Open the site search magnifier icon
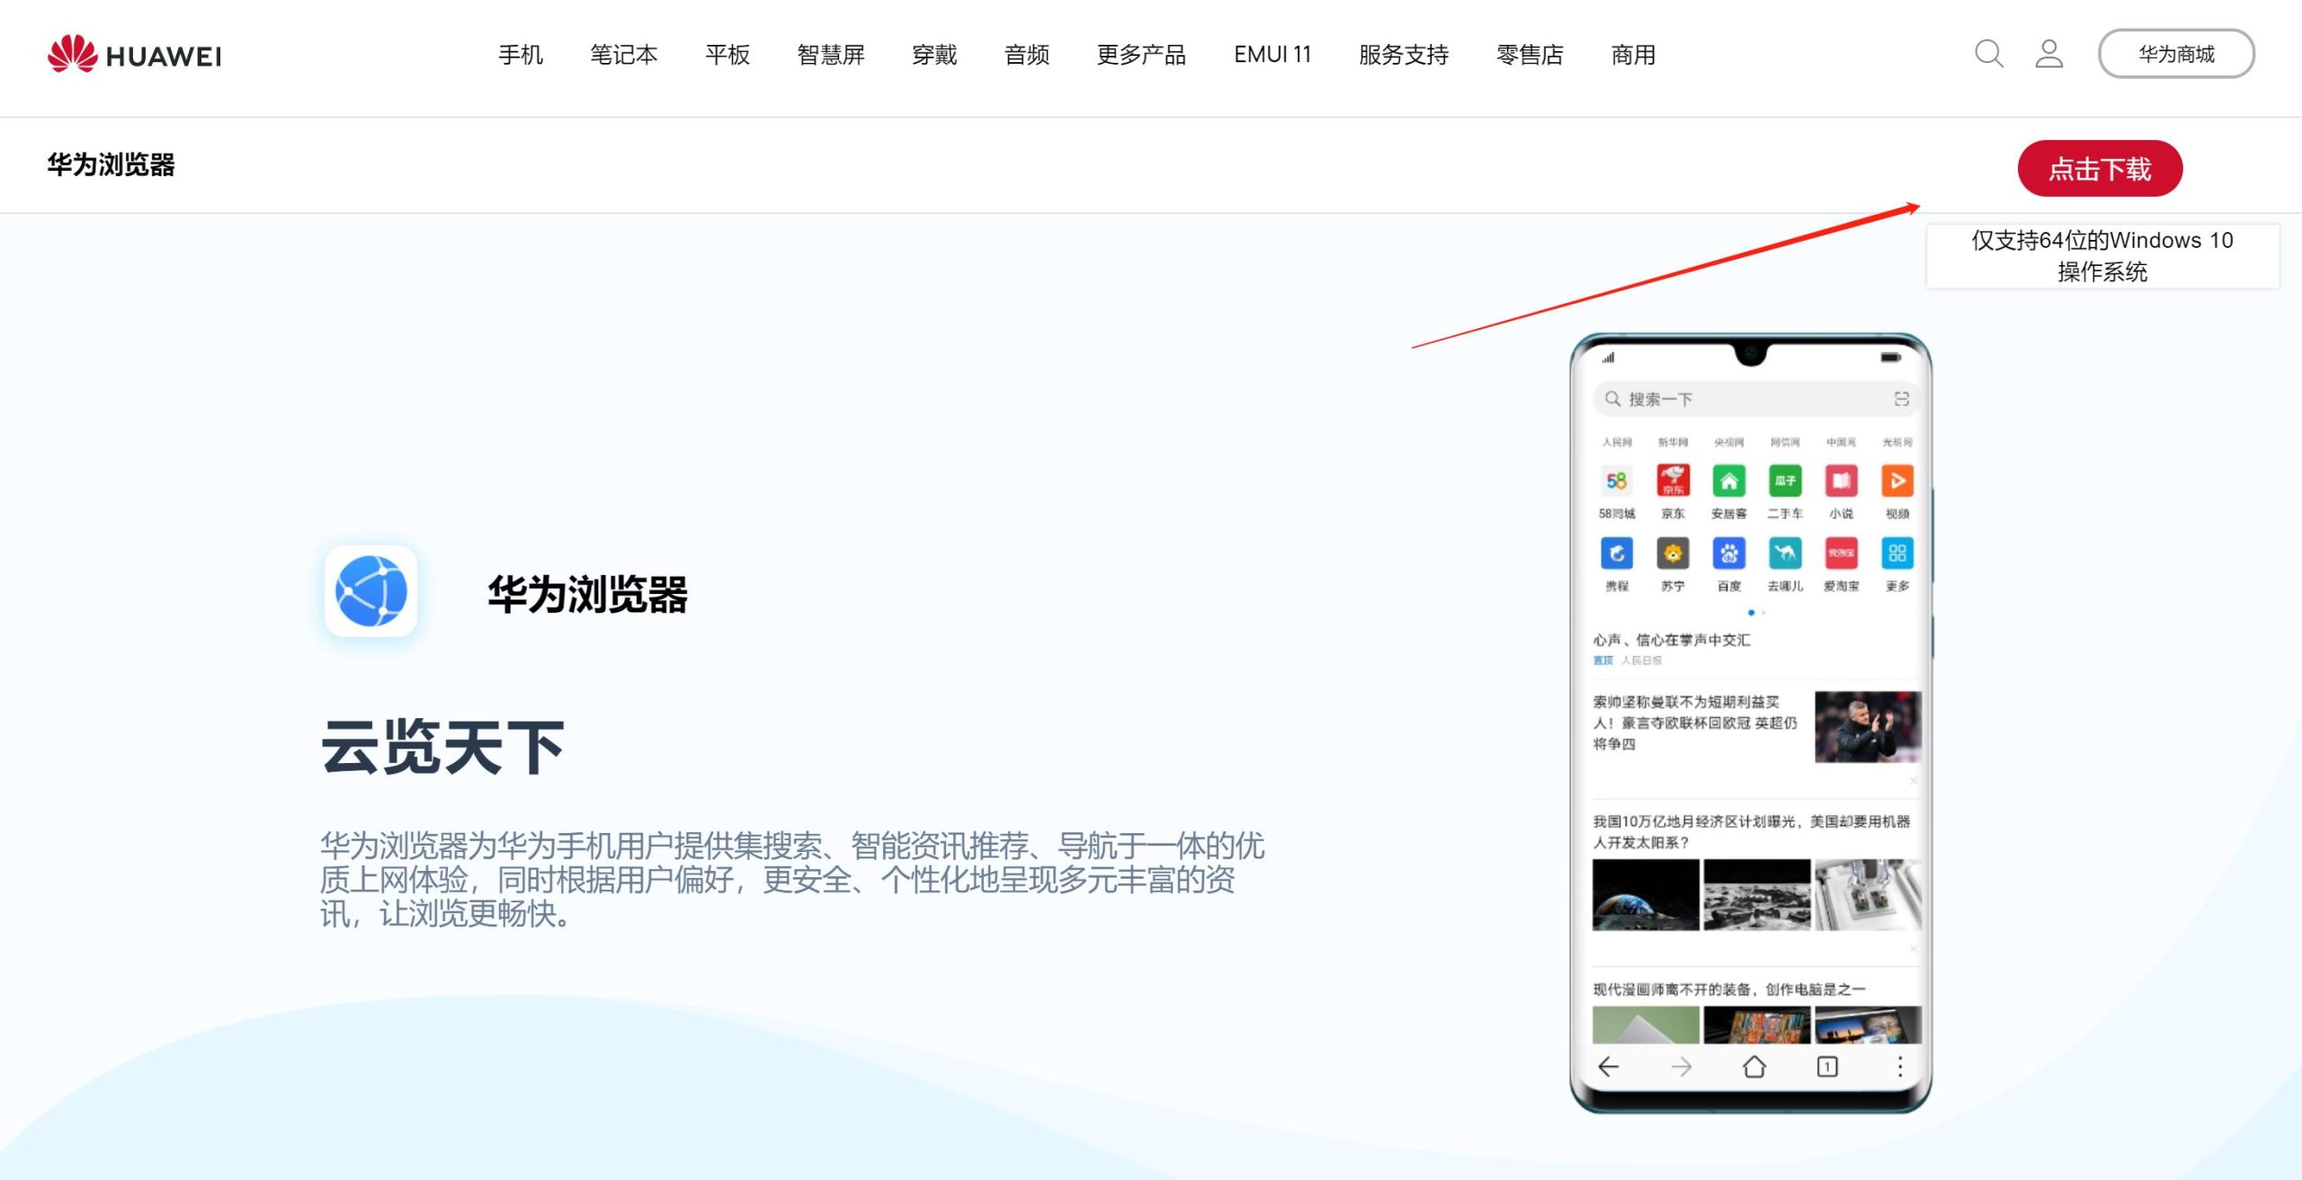Screen dimensions: 2302x1180 1988,54
